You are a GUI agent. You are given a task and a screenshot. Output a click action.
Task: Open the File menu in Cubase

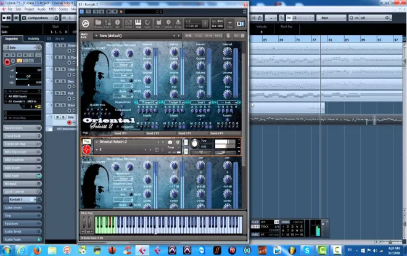(x=10, y=9)
